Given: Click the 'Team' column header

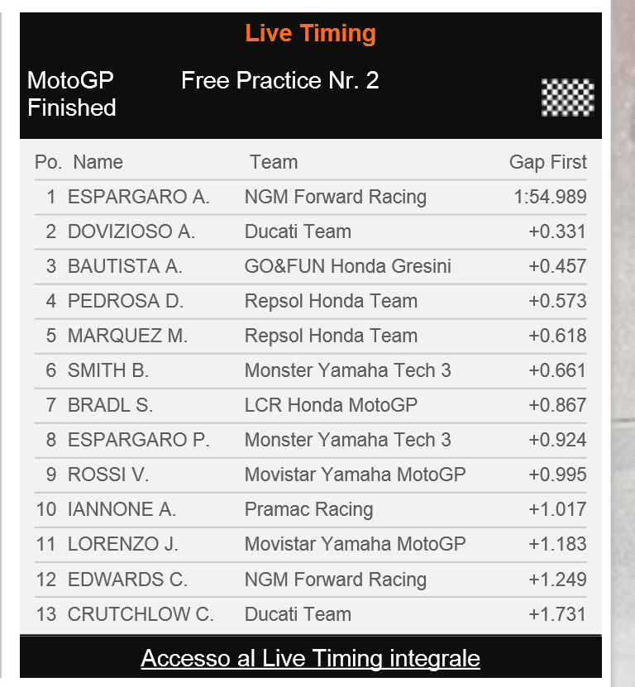Looking at the screenshot, I should click(x=274, y=162).
